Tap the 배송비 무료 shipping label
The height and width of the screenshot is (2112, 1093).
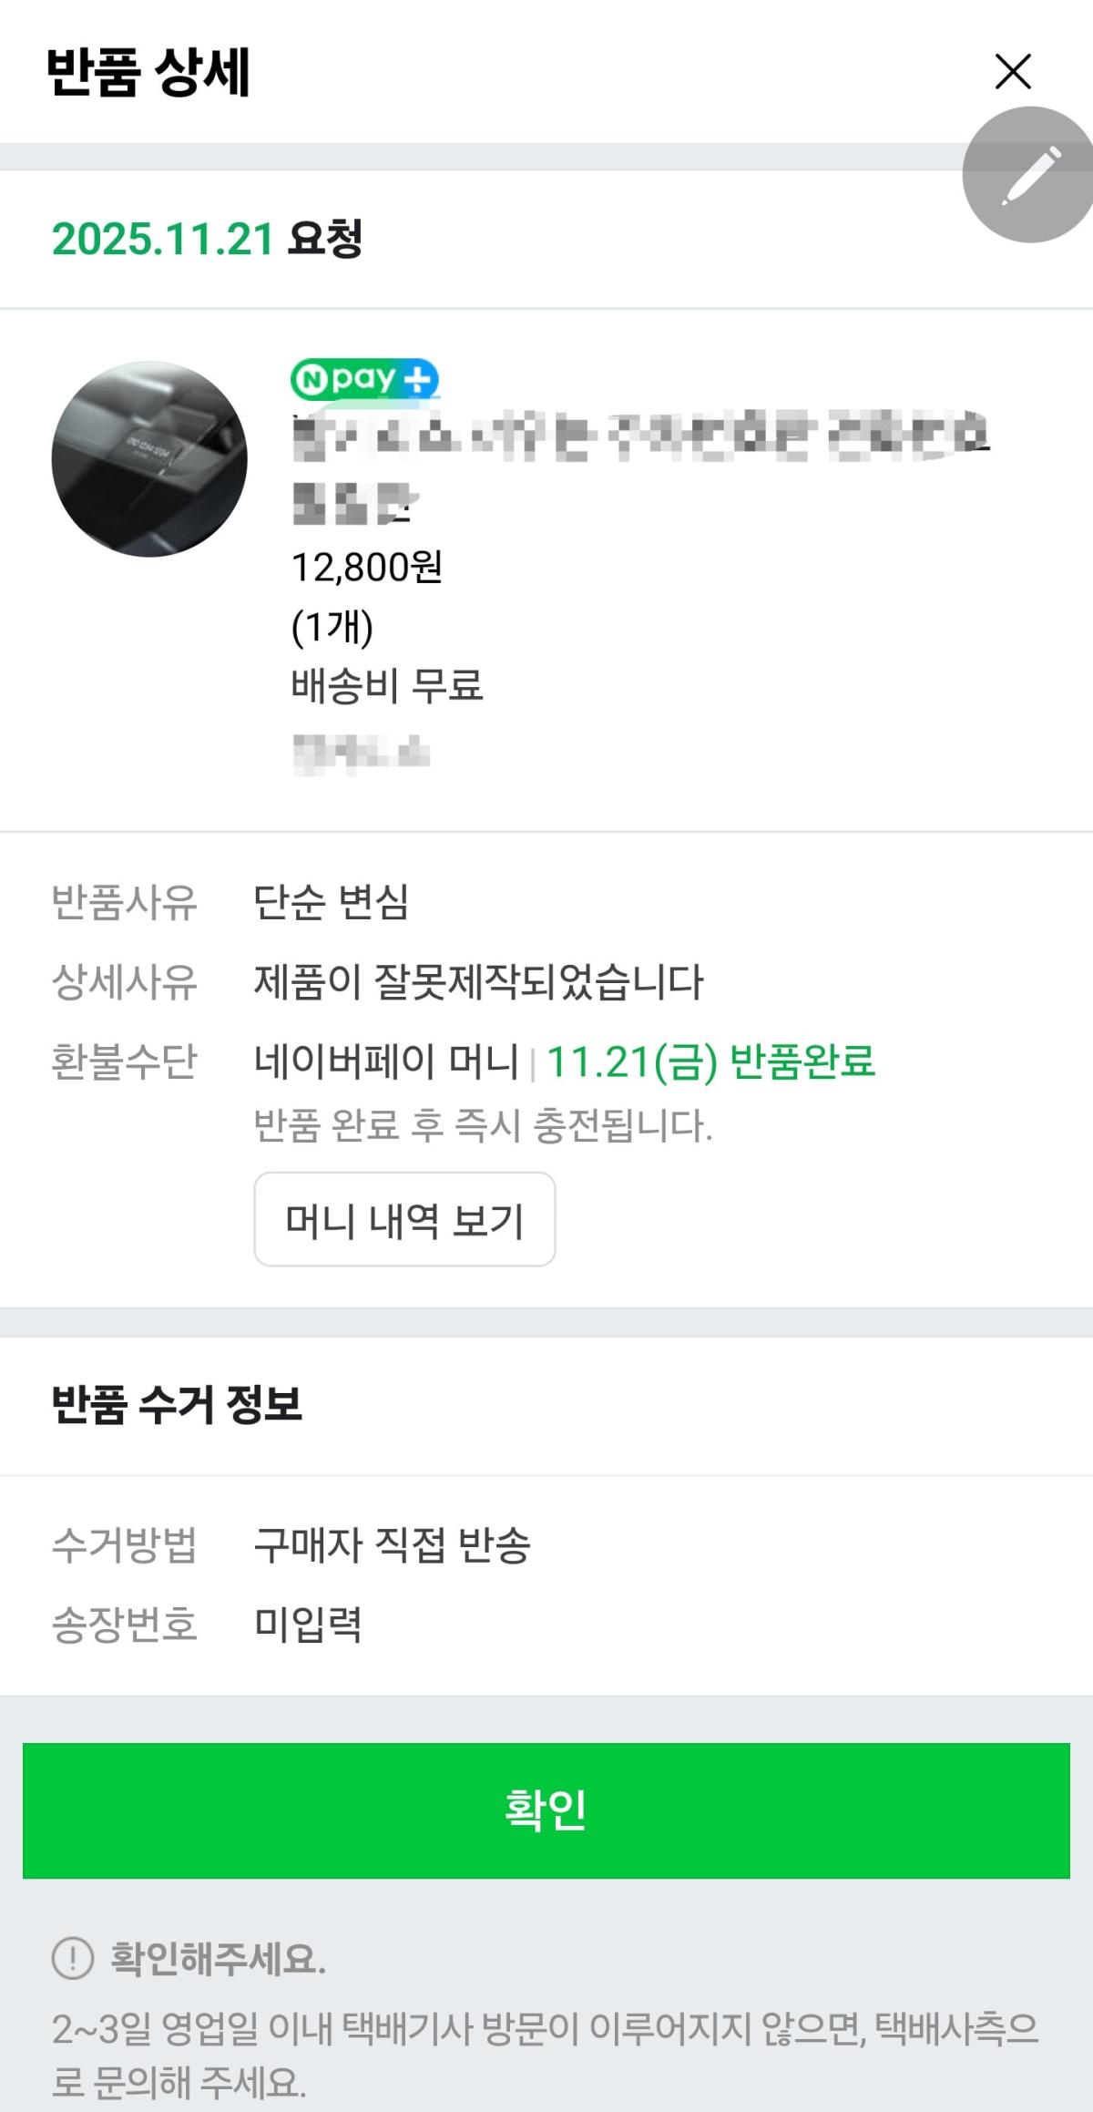pos(387,685)
